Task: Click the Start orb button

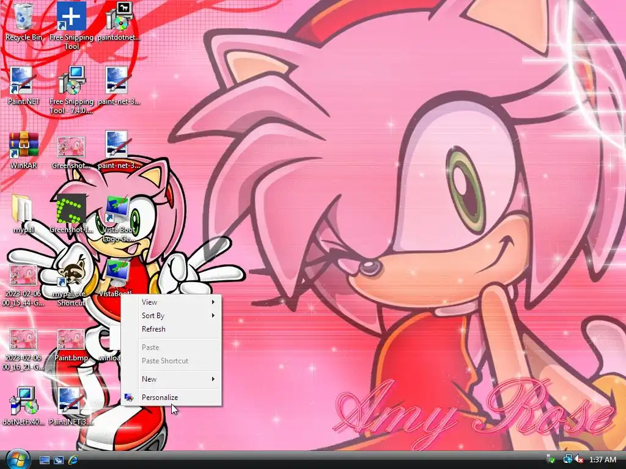Action: [18, 459]
